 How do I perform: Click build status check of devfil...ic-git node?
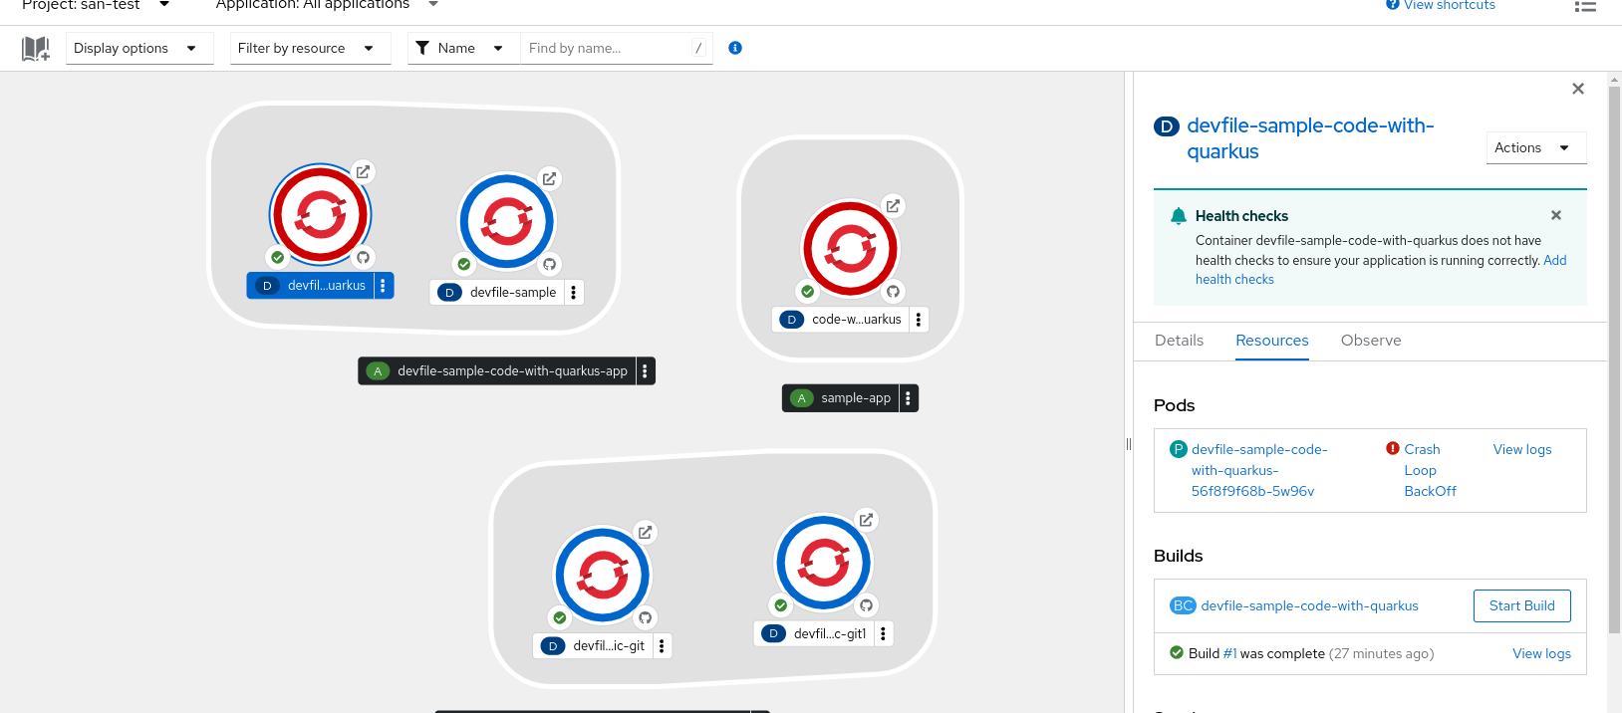(x=560, y=617)
